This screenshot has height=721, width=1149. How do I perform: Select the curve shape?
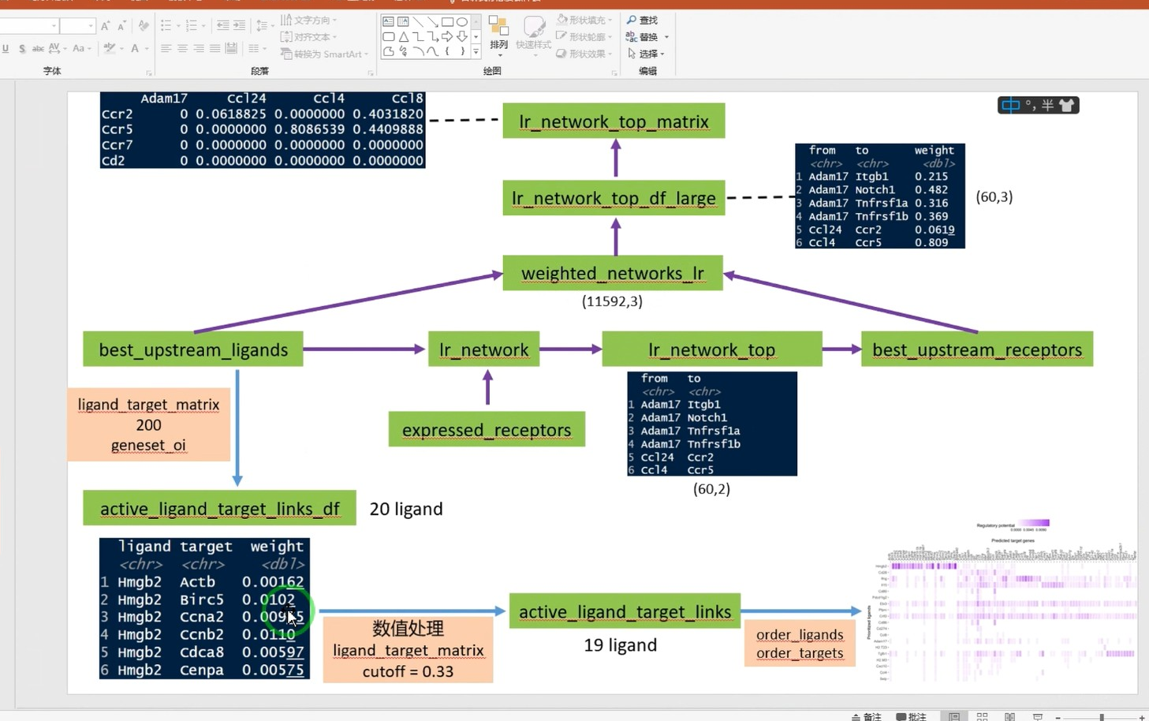433,51
